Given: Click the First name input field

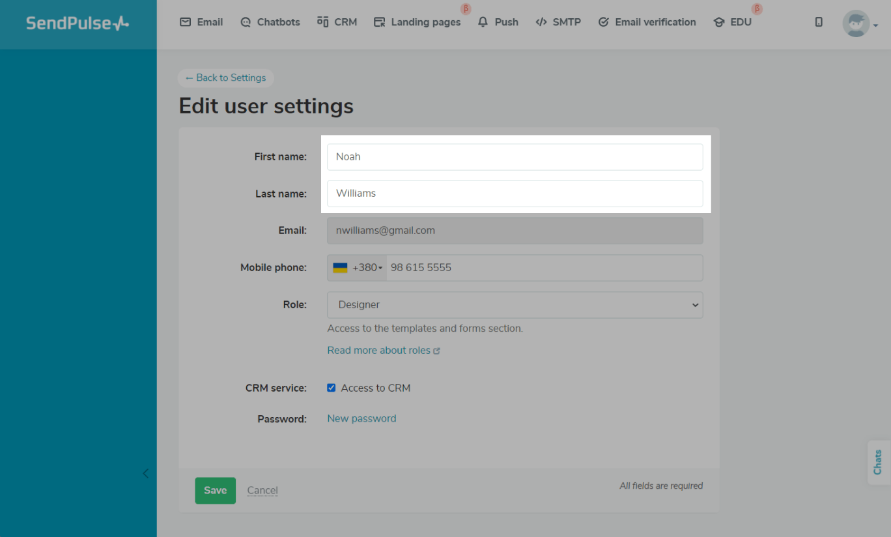Looking at the screenshot, I should click(515, 157).
